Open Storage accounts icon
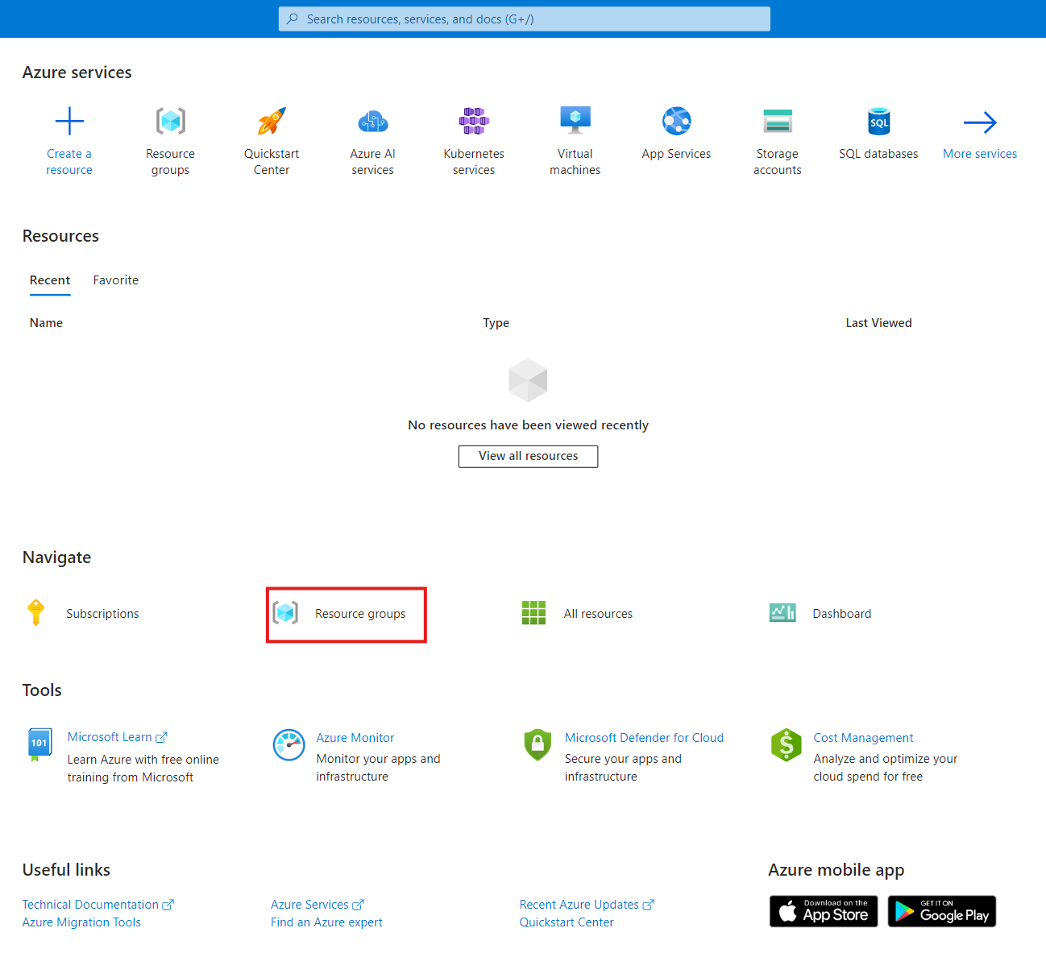 pyautogui.click(x=778, y=122)
